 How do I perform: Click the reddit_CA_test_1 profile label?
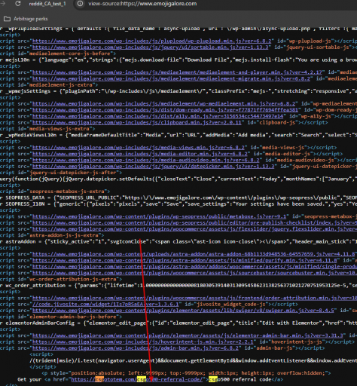pyautogui.click(x=47, y=4)
